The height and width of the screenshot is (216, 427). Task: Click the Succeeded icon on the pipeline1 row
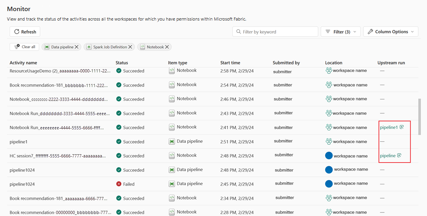tap(119, 142)
